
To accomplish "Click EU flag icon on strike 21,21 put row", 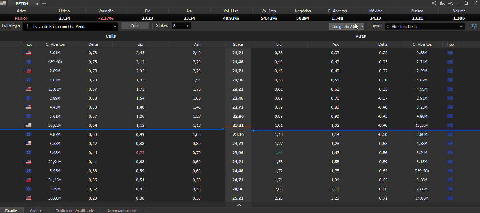I will 450,53.
